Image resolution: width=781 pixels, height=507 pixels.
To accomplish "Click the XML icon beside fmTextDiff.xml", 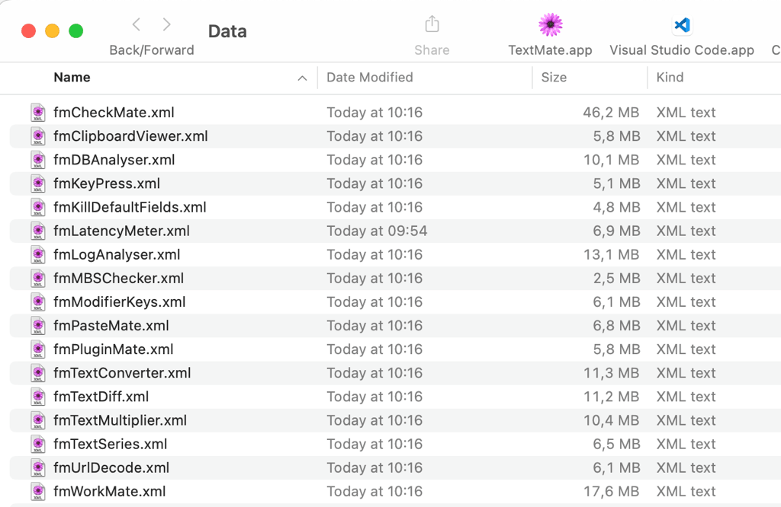I will pos(38,396).
